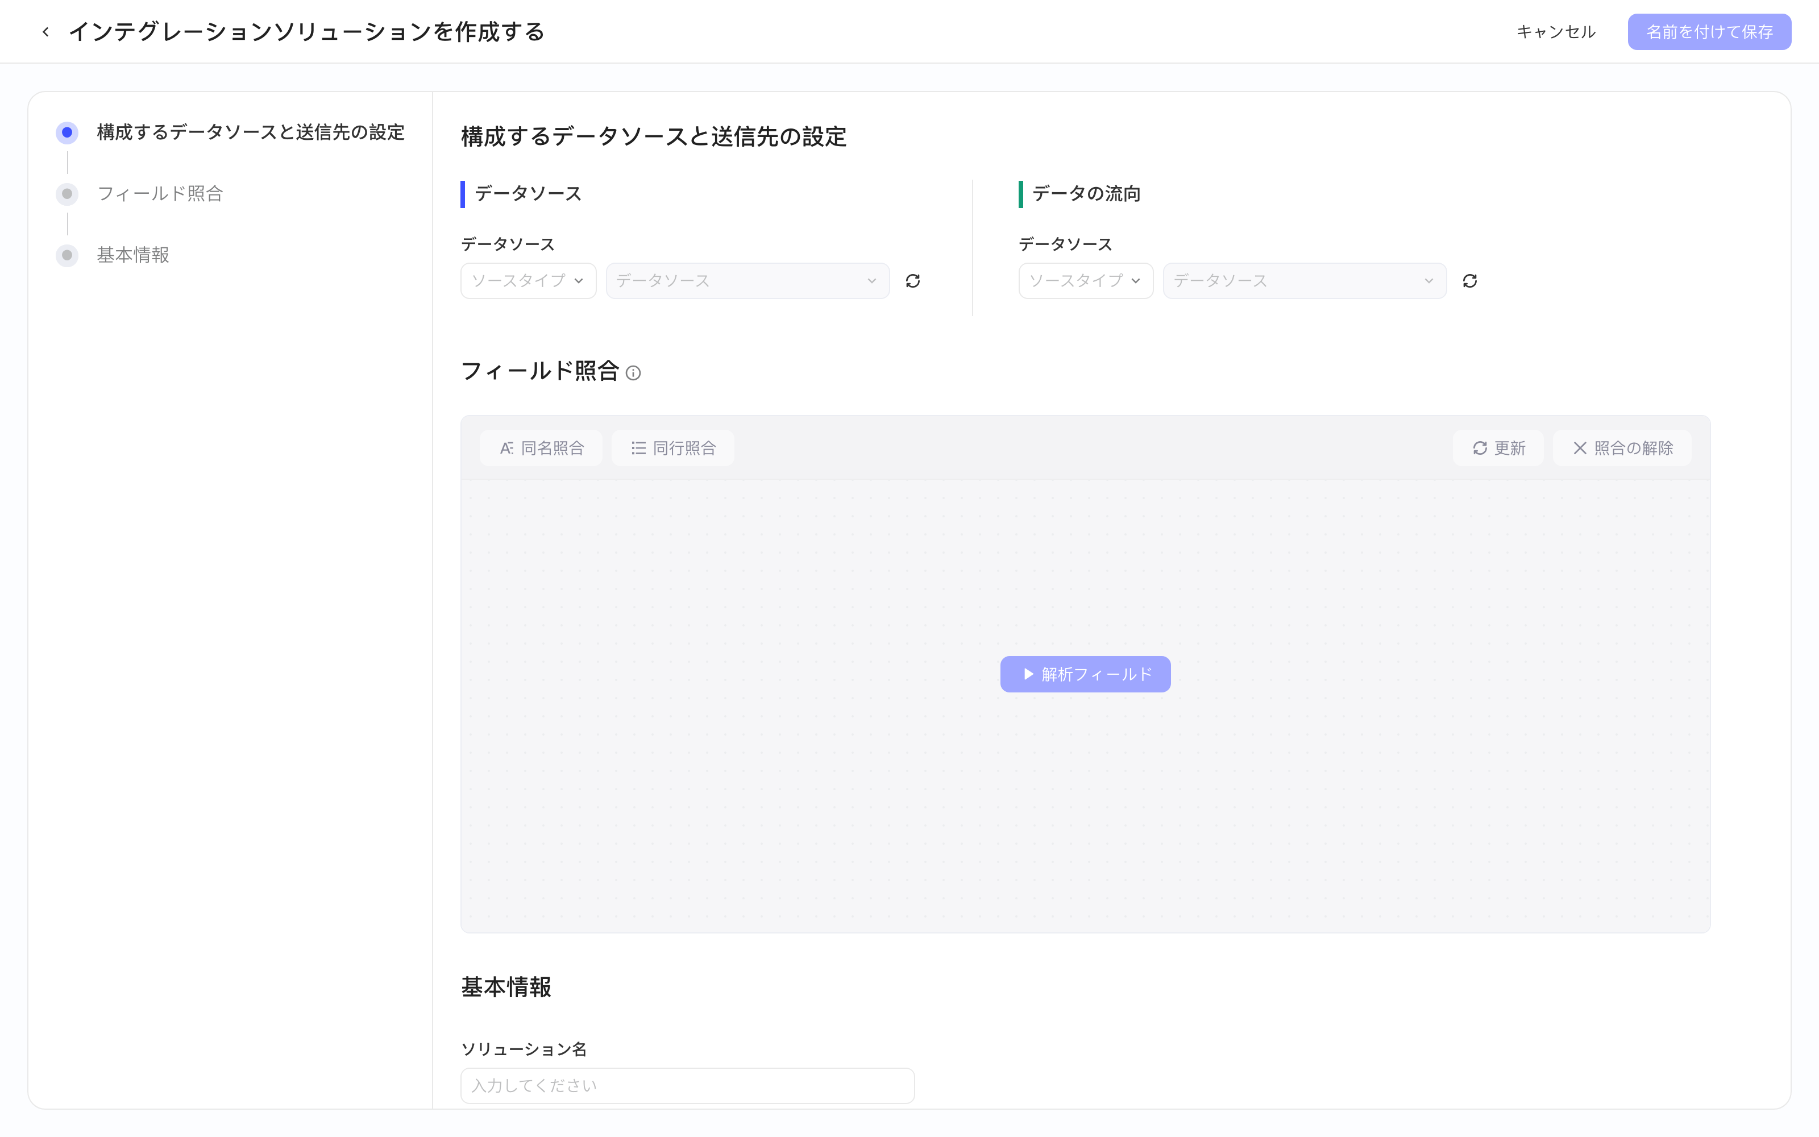The width and height of the screenshot is (1819, 1137).
Task: Click 更新 button in matching toolbar
Action: 1498,448
